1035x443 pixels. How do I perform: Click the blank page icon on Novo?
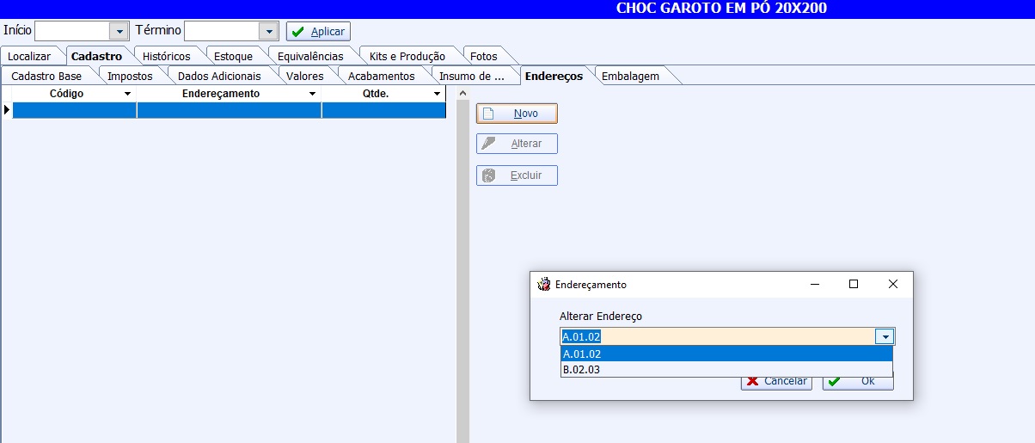(x=488, y=114)
